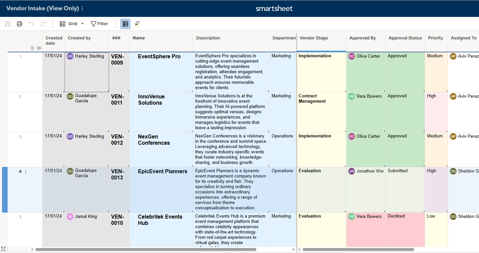The width and height of the screenshot is (479, 253).
Task: Click row number 5 to select the row
Action: pyautogui.click(x=21, y=217)
